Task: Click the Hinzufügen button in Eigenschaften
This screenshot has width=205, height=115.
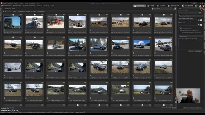Action: tap(198, 51)
